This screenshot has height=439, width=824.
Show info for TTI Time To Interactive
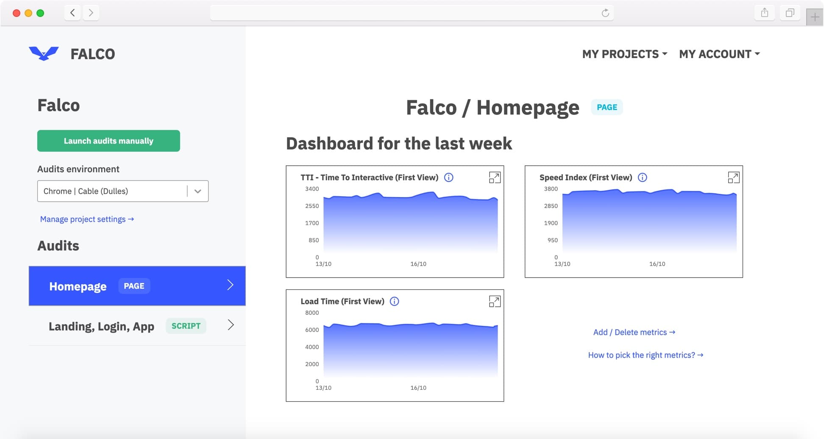click(x=448, y=178)
